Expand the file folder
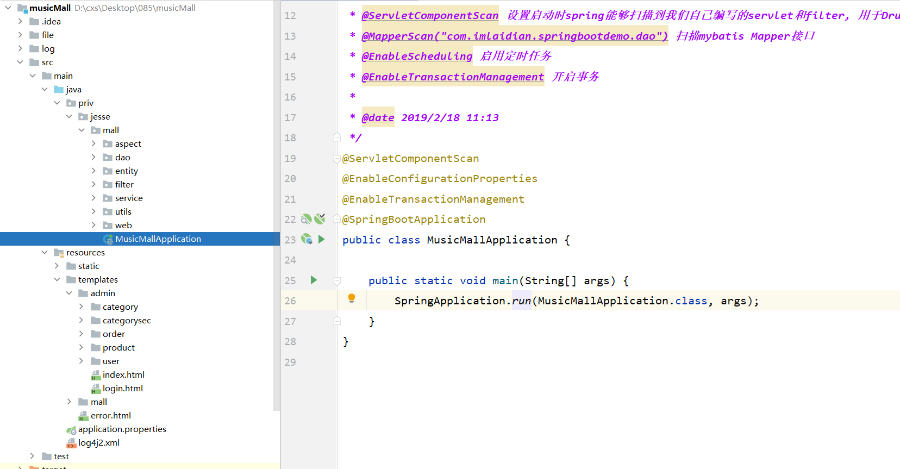900x469 pixels. click(x=20, y=35)
